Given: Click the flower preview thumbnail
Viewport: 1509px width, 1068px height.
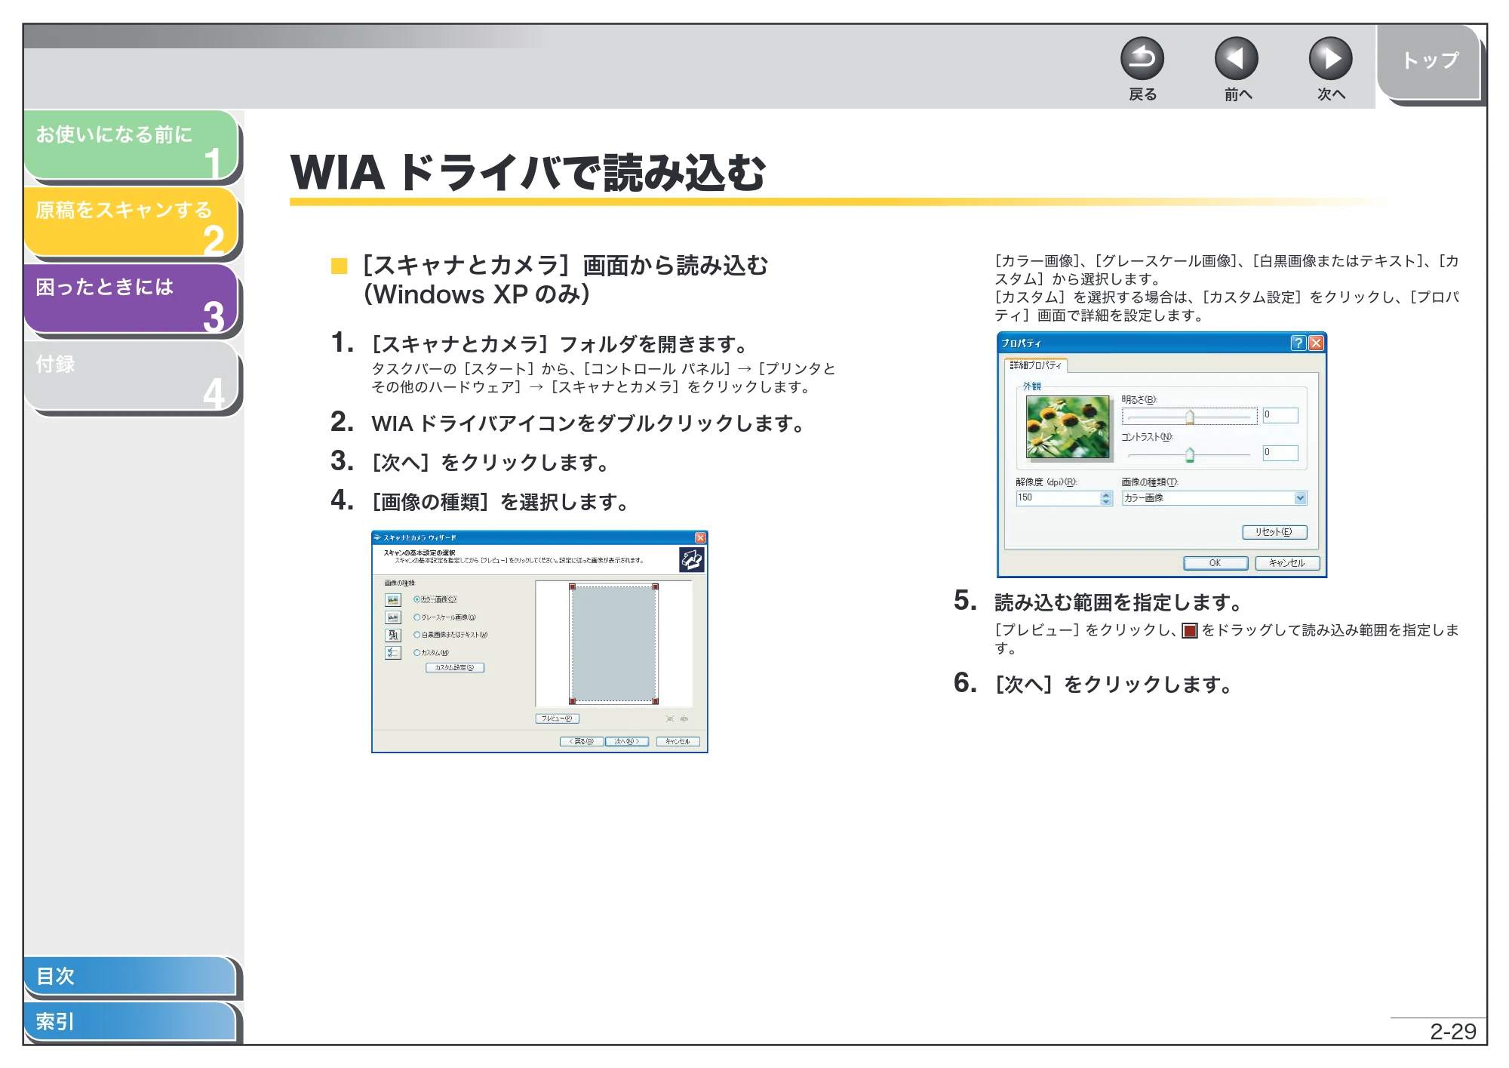Looking at the screenshot, I should click(x=1068, y=426).
